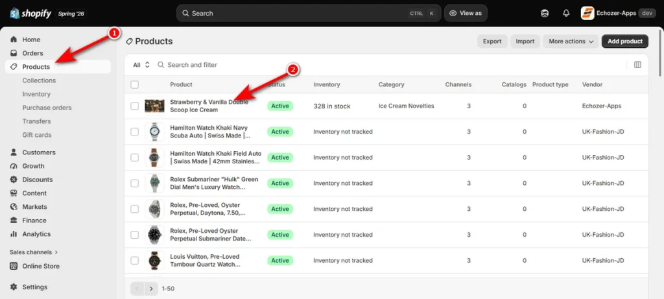This screenshot has width=664, height=299.
Task: Click "328 in stock" inventory cell
Action: [332, 106]
